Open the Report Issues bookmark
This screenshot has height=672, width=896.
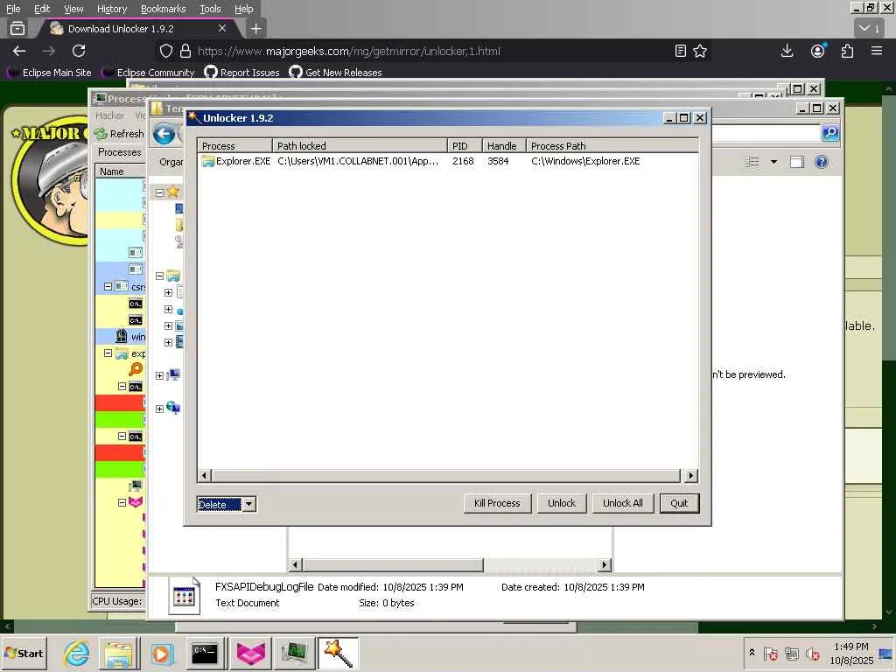point(242,73)
